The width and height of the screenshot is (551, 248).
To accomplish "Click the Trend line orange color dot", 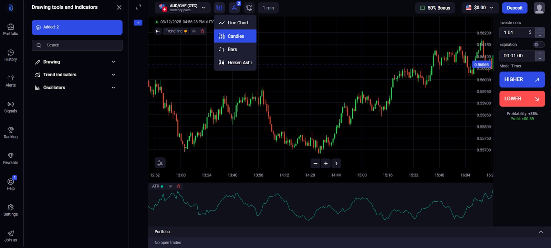I will pyautogui.click(x=186, y=31).
